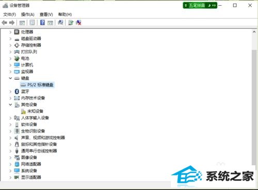This screenshot has height=190, width=258.
Task: Click the action pane toolbar icon next to Help
Action: 50,23
